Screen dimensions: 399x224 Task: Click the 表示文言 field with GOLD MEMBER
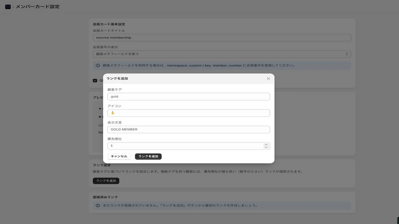click(x=189, y=129)
